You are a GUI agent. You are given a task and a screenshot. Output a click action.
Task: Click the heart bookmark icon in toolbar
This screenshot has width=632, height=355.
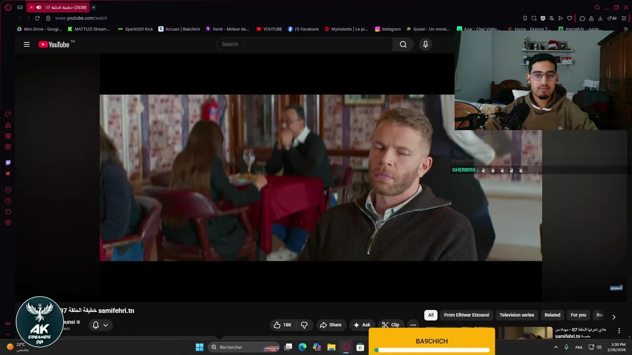click(569, 18)
